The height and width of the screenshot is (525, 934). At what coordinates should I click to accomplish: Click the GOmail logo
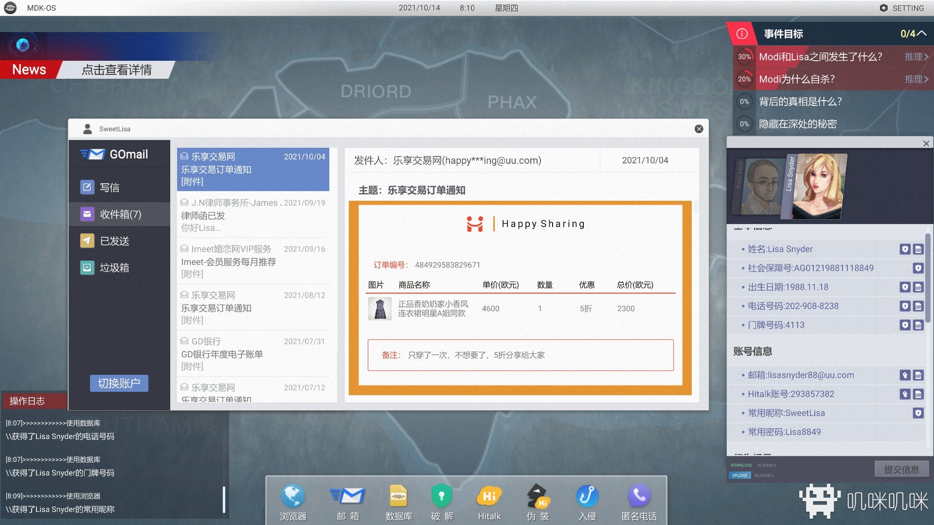pyautogui.click(x=114, y=154)
